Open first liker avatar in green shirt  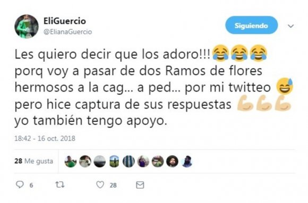pos(71,162)
